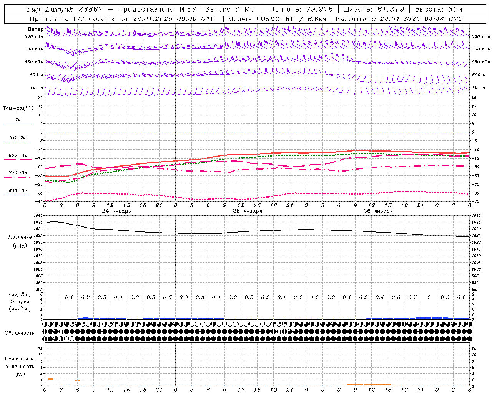The height and width of the screenshot is (393, 492).
Task: Click the "26 января" date label
Action: click(x=378, y=211)
